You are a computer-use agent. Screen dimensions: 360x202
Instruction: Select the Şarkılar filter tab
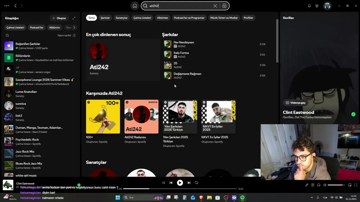tap(105, 18)
